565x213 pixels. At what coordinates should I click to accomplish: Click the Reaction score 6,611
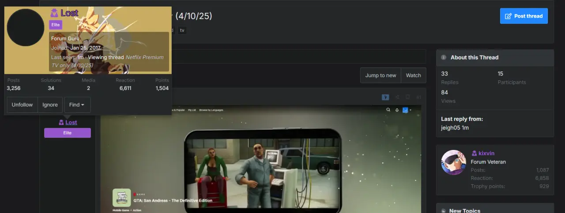[125, 88]
